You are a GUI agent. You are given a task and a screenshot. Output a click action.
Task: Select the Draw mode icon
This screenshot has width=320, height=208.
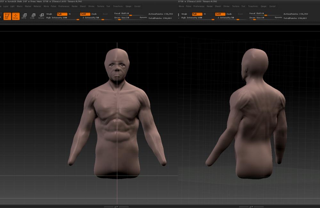pyautogui.click(x=16, y=16)
